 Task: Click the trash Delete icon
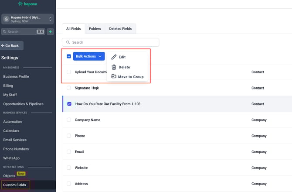[x=114, y=67]
